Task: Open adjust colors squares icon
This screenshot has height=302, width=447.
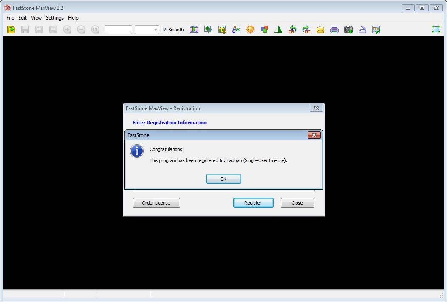Action: pyautogui.click(x=264, y=29)
